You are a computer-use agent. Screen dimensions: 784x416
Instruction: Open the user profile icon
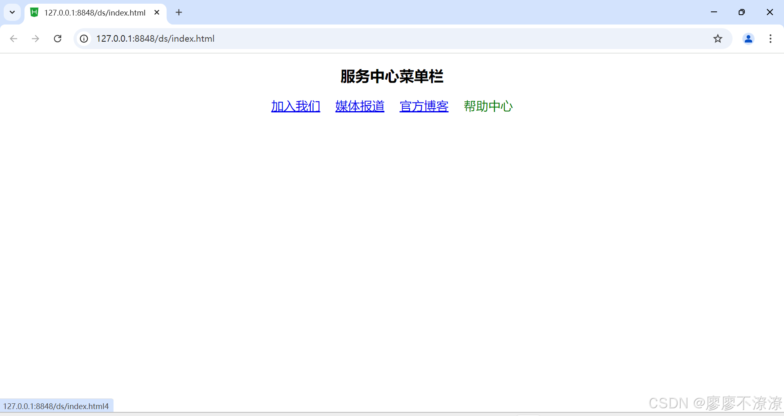[x=748, y=38]
